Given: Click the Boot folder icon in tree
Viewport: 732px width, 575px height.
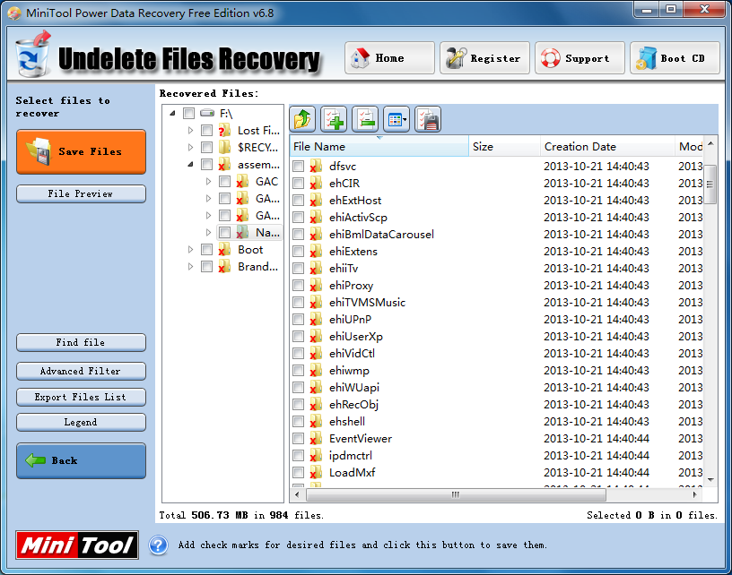Looking at the screenshot, I should click(x=224, y=250).
